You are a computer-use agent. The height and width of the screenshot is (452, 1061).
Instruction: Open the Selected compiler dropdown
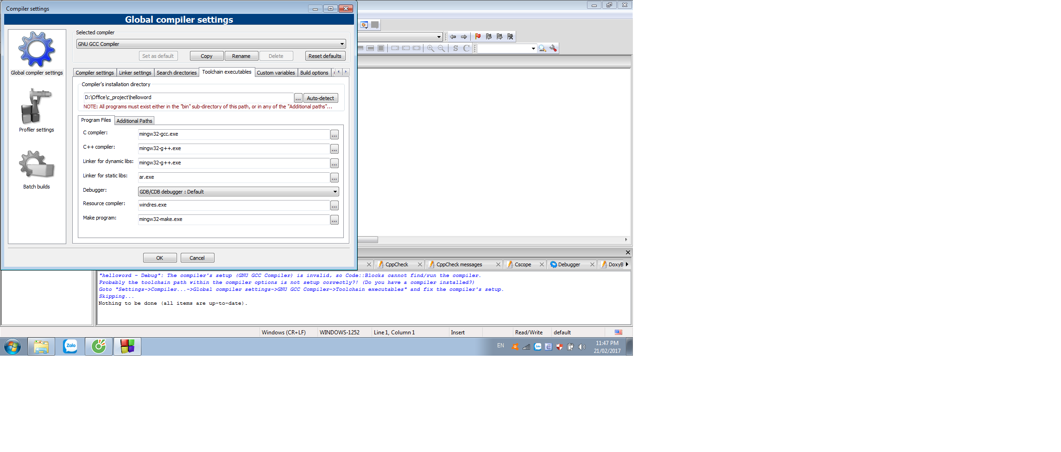pyautogui.click(x=211, y=44)
